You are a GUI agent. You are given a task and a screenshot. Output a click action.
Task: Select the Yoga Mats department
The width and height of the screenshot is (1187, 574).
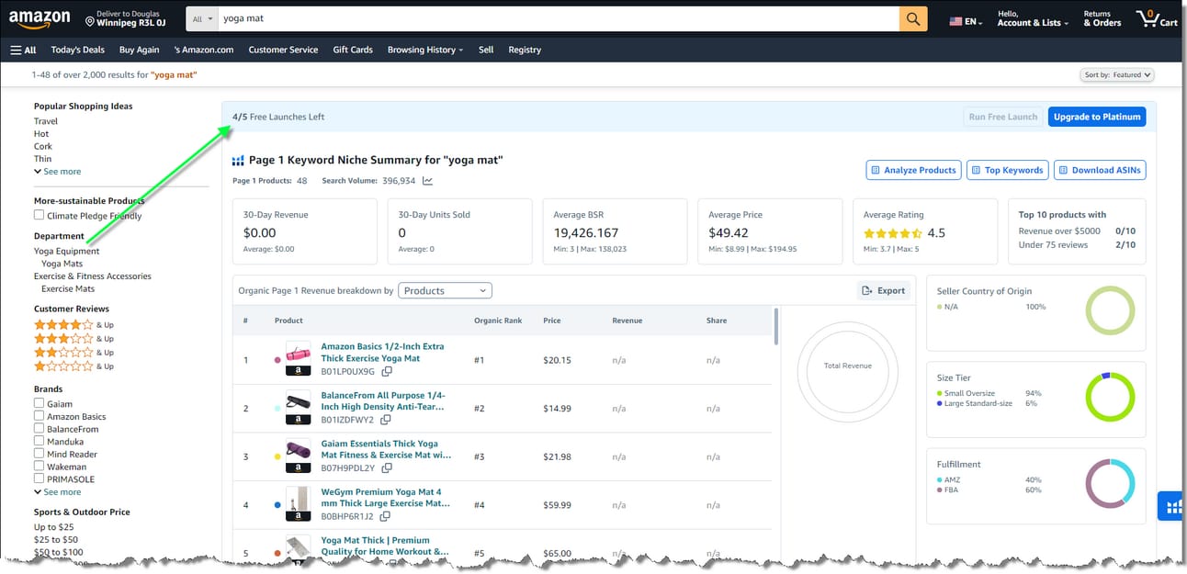(x=62, y=264)
